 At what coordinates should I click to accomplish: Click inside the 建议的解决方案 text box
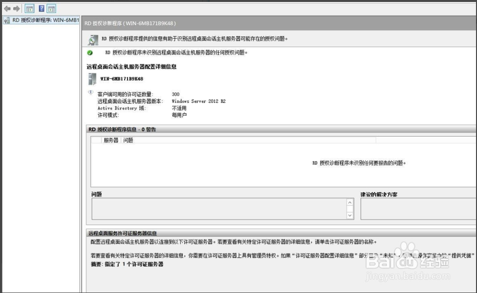[419, 209]
